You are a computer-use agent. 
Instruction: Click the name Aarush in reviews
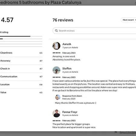[67, 44]
